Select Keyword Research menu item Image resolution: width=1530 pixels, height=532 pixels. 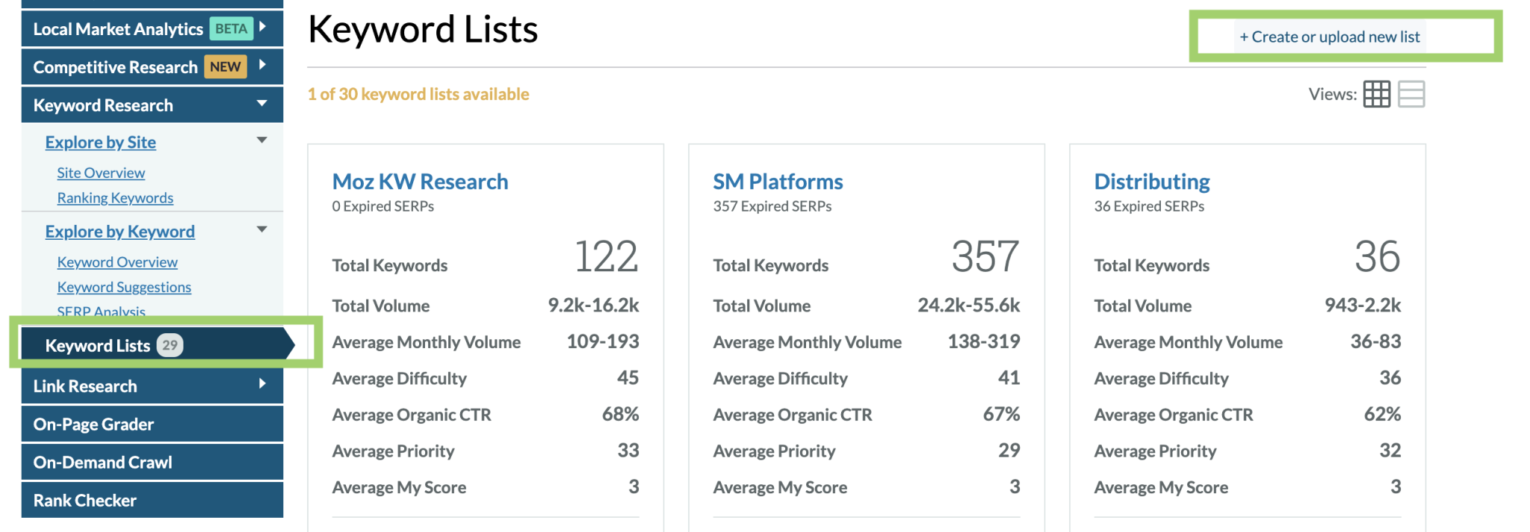point(152,105)
